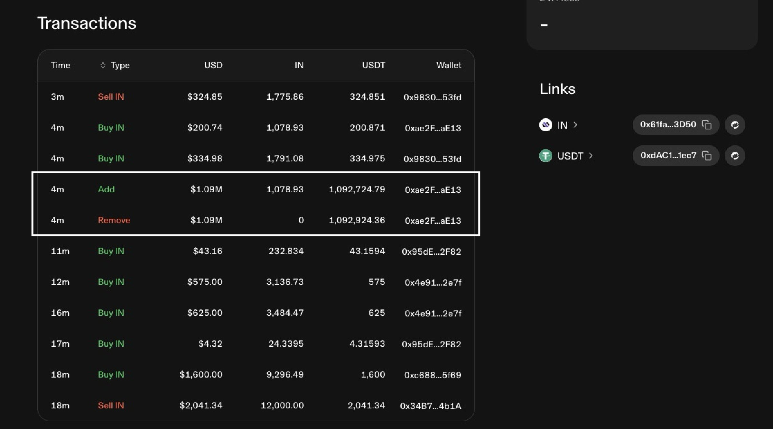Click the Wallet column header
This screenshot has height=429, width=773.
pos(448,65)
